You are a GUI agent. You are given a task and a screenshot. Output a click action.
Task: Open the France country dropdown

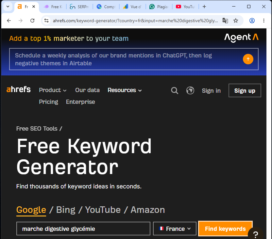click(x=175, y=229)
